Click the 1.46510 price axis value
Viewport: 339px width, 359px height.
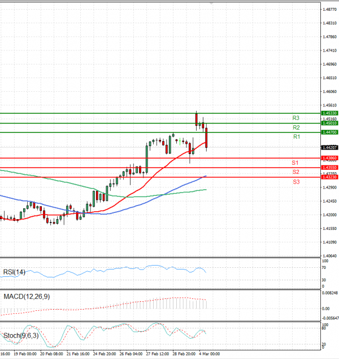click(329, 78)
